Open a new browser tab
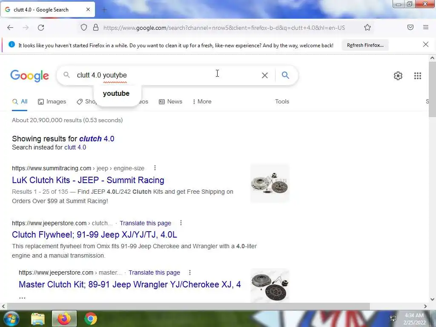The image size is (436, 327). click(x=104, y=10)
